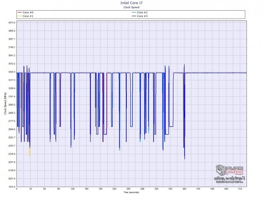Viewport: 263px width, 197px height.
Task: Click the 2129.9 y-axis value
Action: coord(12,170)
